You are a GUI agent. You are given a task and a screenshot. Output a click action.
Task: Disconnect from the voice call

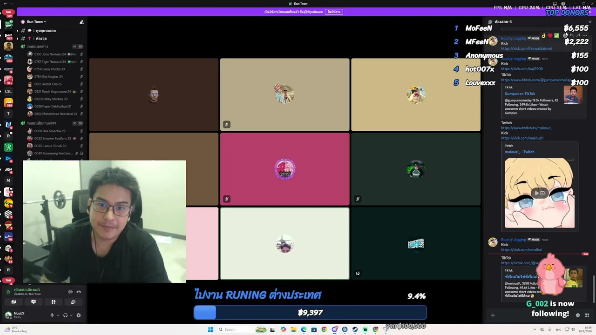[x=79, y=292]
